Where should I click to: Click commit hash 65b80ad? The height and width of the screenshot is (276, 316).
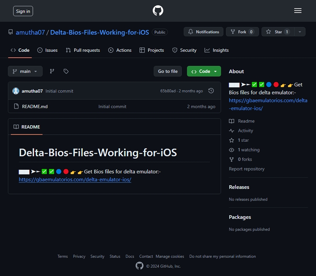(168, 91)
